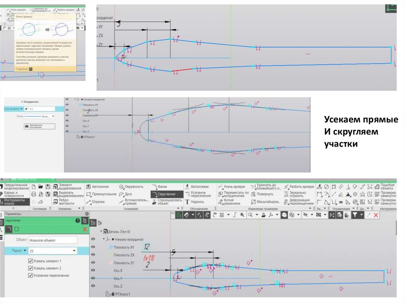The height and width of the screenshot is (303, 404).
Task: Switch to Твердотельное моделирование set
Action: [15, 186]
